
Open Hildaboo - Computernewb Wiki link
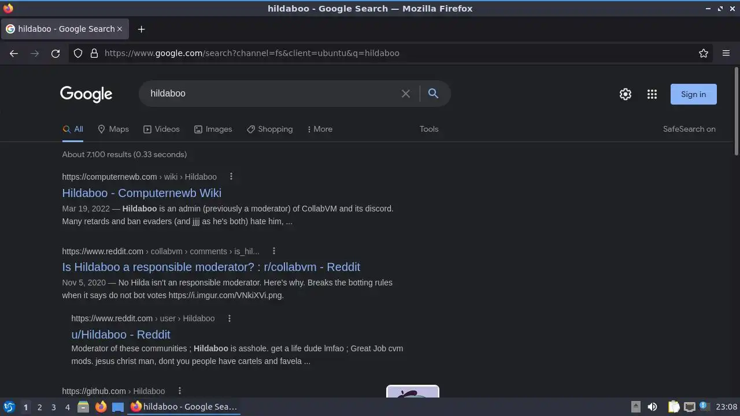(x=142, y=193)
